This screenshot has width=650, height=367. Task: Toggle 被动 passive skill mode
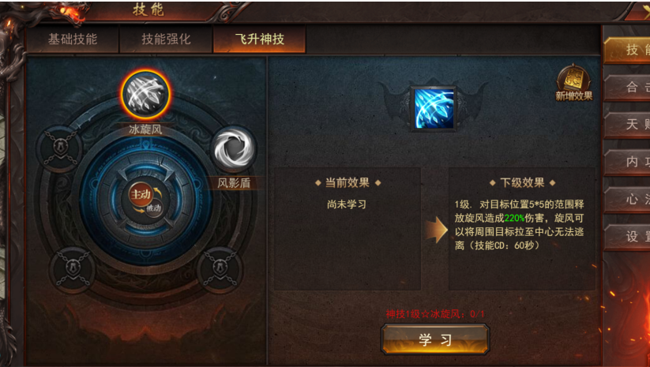(153, 208)
